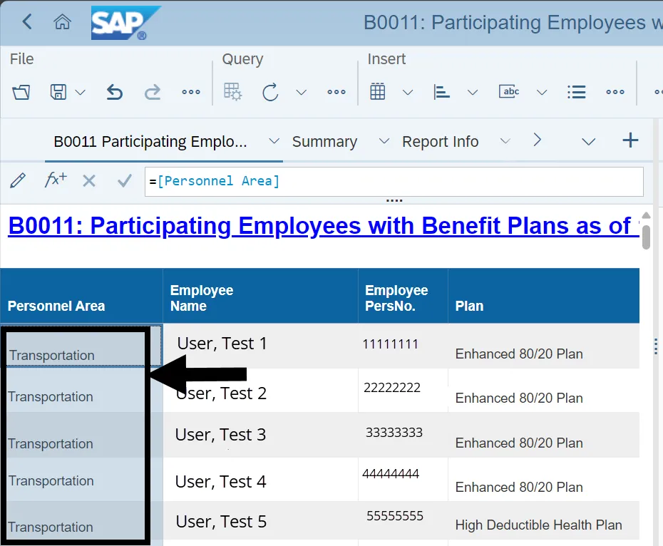
Task: Undo the last action
Action: click(115, 92)
